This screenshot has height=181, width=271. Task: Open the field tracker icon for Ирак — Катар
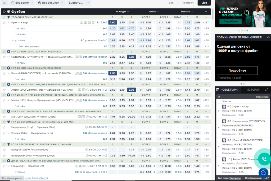coord(85,23)
